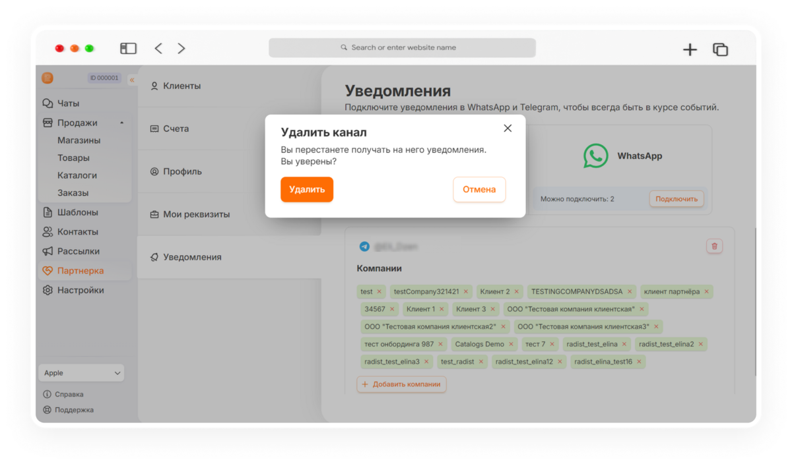Click the Добавить компании button
Viewport: 792px width, 464px height.
(401, 384)
